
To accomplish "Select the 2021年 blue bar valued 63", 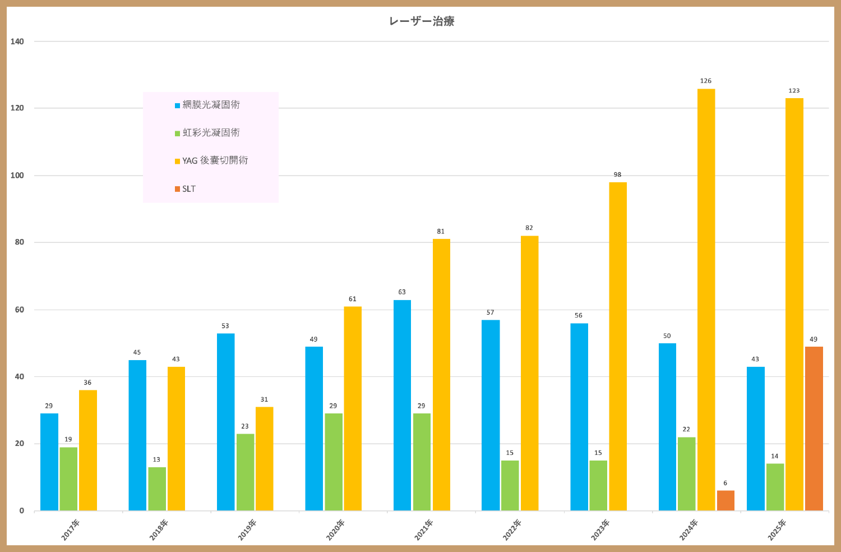I will (402, 405).
